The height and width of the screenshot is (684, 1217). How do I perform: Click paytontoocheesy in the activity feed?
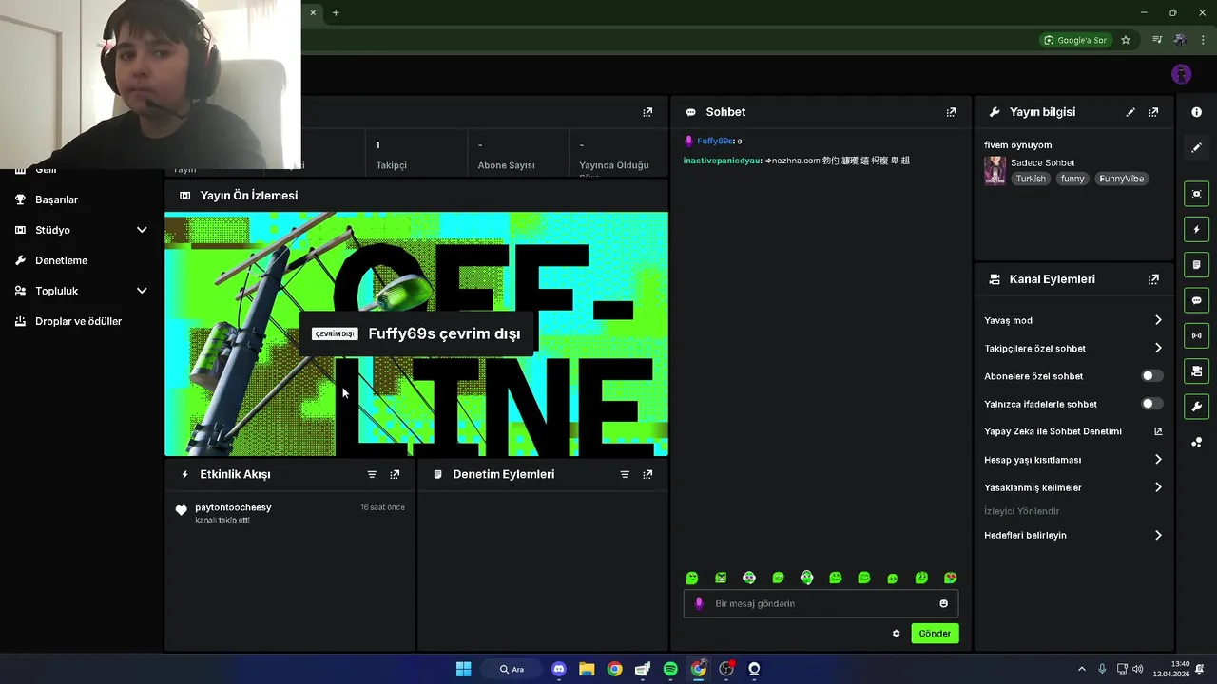pyautogui.click(x=233, y=507)
